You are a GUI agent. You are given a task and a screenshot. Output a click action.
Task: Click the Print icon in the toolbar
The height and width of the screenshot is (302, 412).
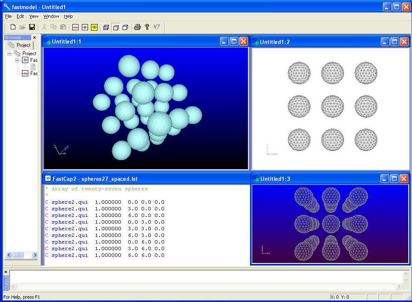[x=137, y=27]
